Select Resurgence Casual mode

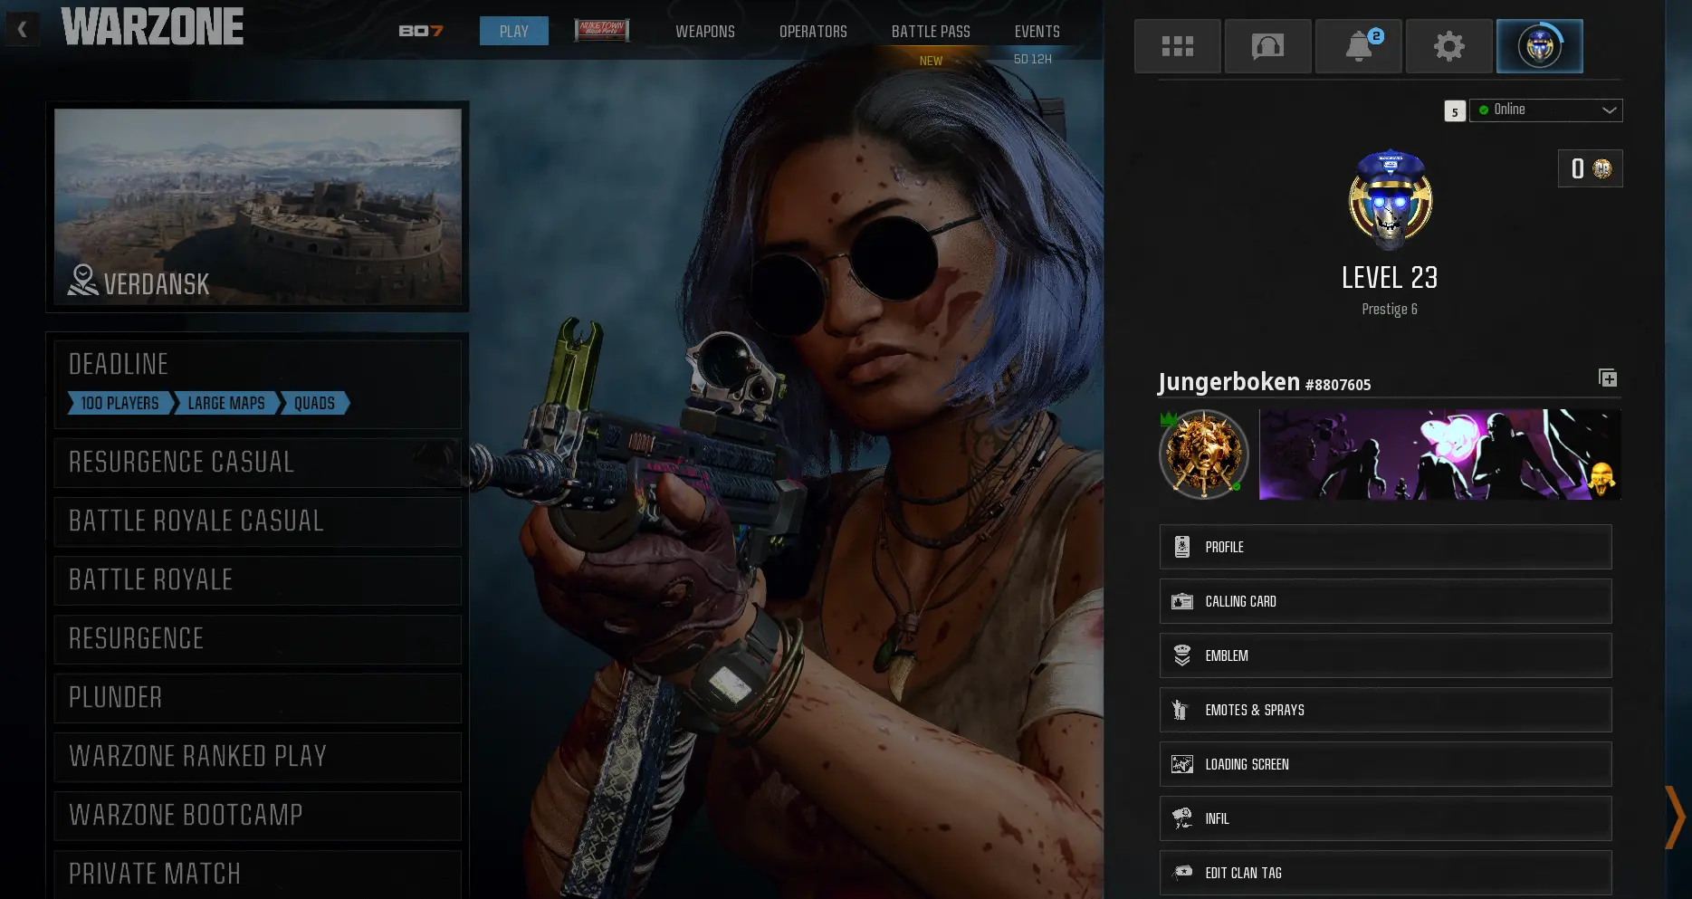[x=258, y=463]
